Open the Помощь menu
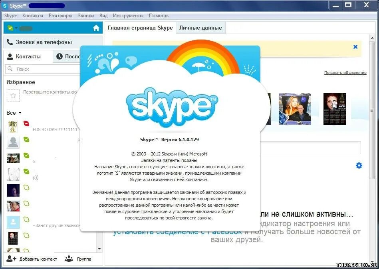379x269 pixels. click(159, 16)
